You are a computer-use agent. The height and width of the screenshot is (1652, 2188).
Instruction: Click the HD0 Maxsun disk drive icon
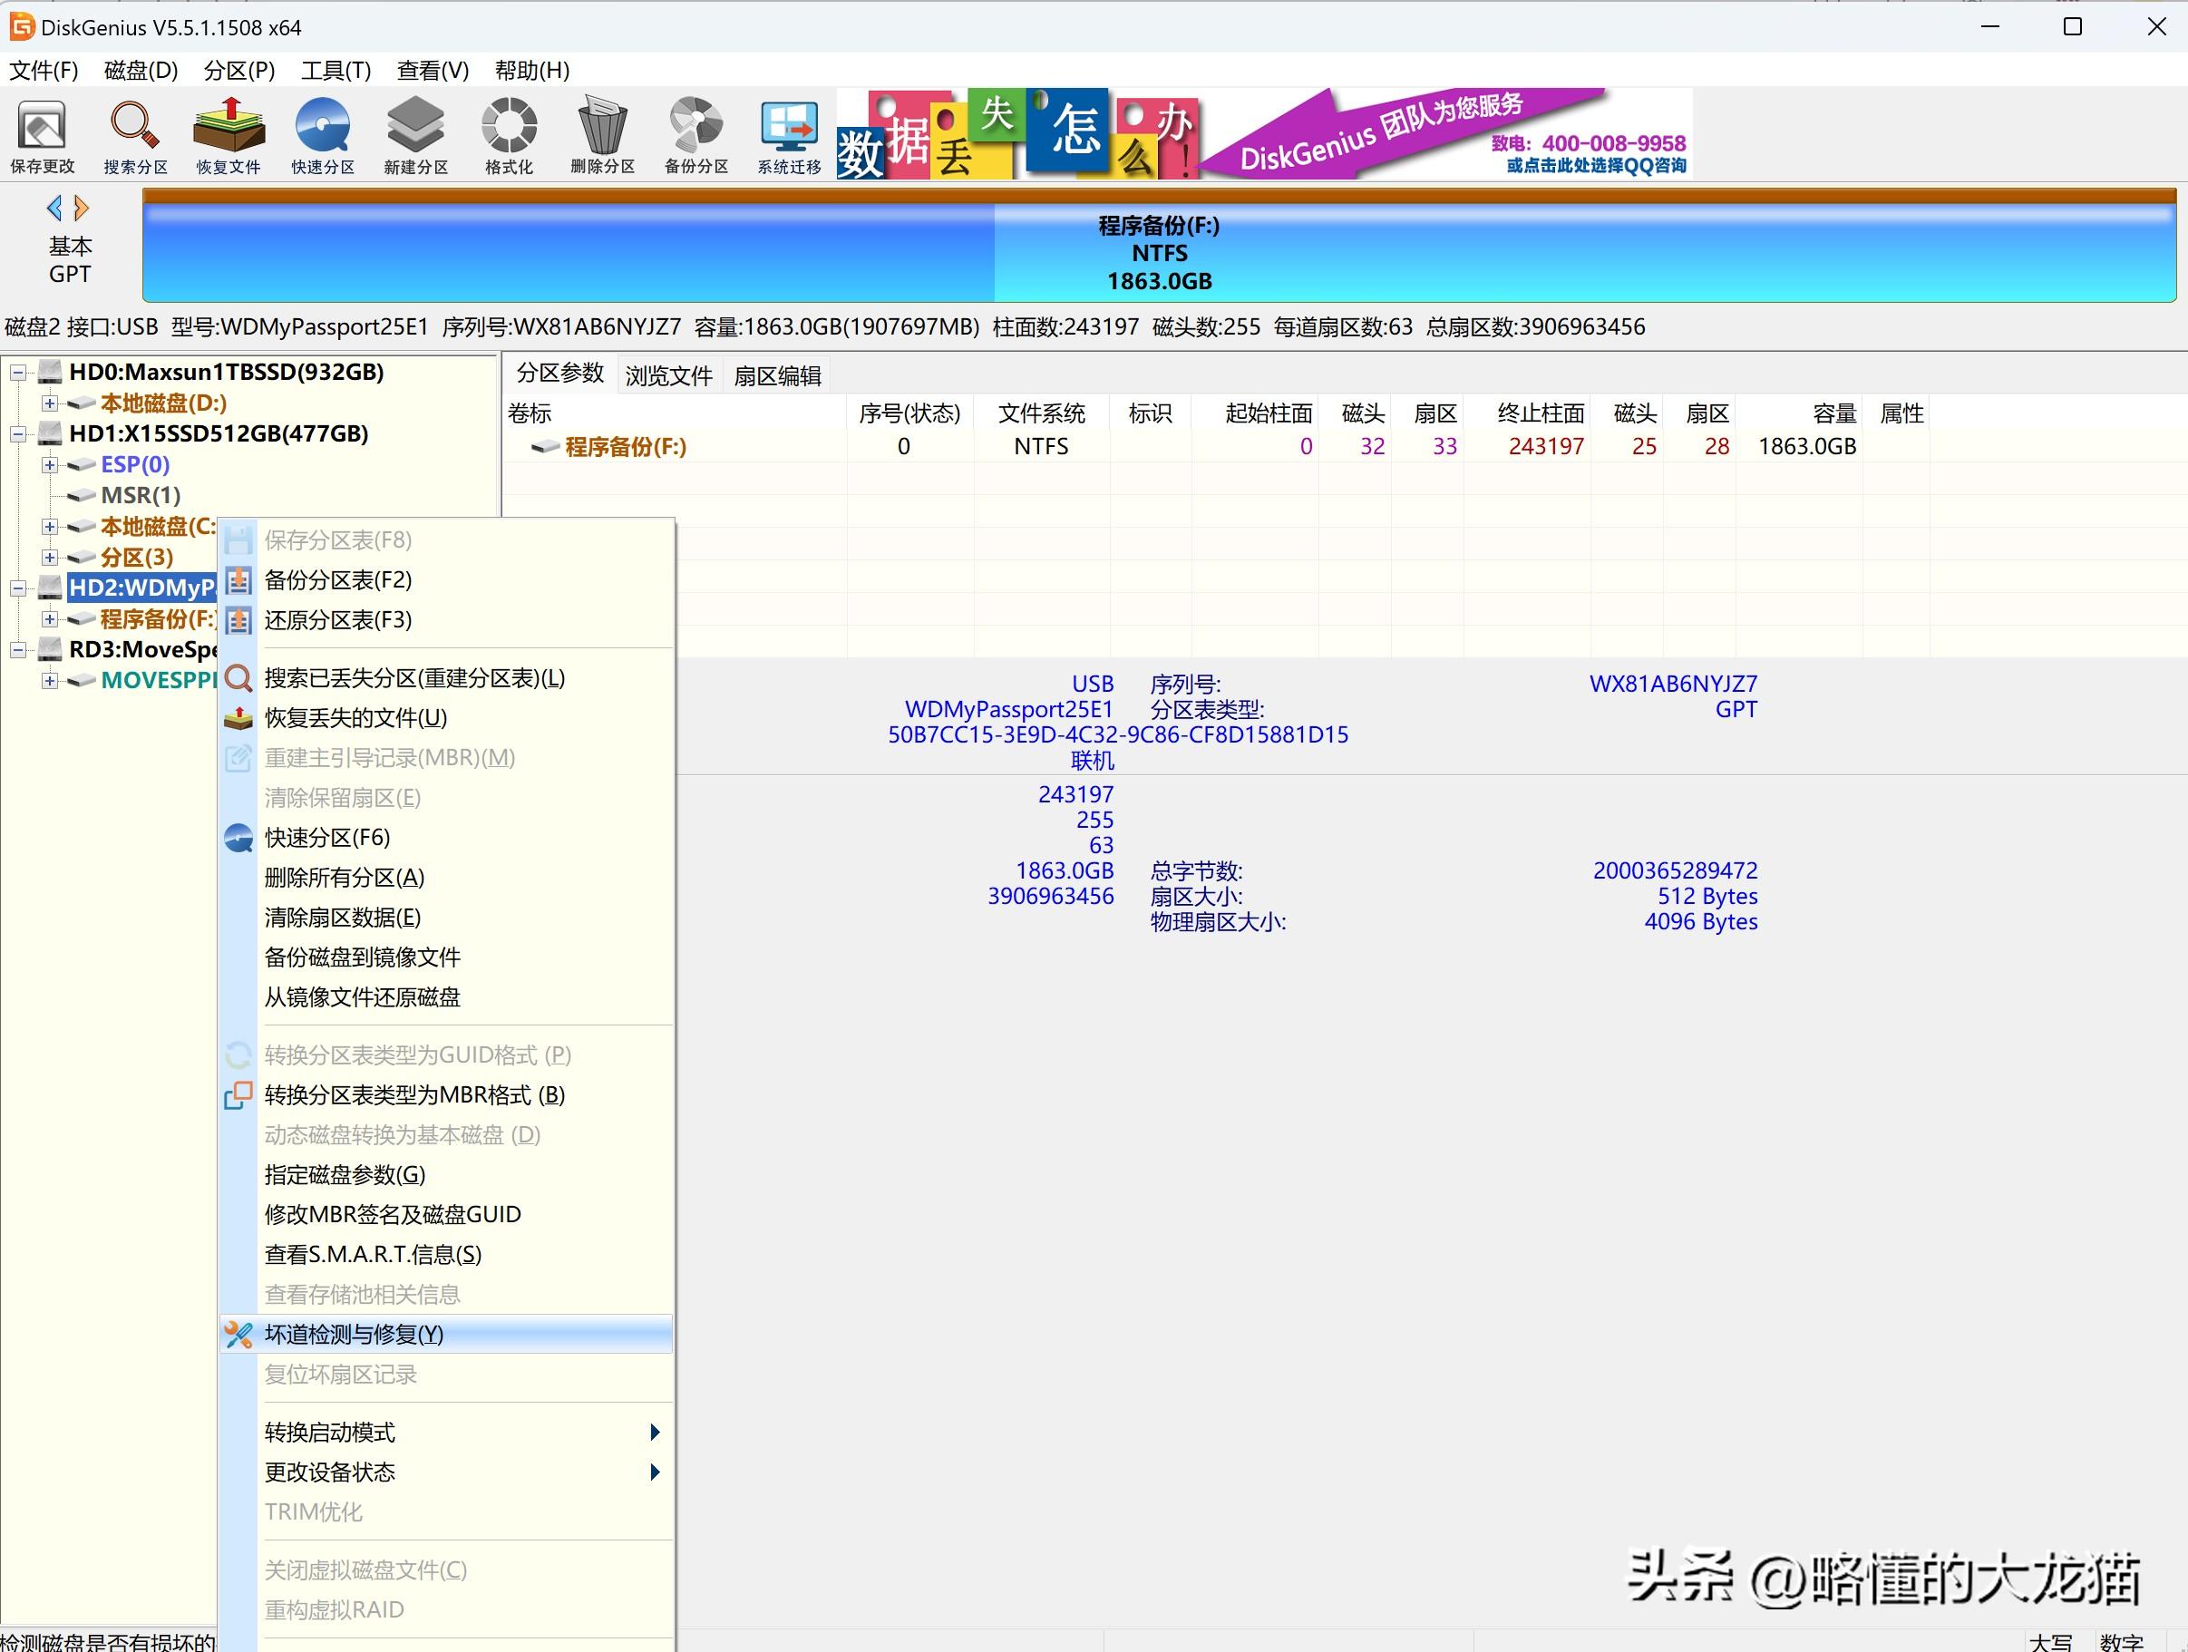click(x=50, y=372)
